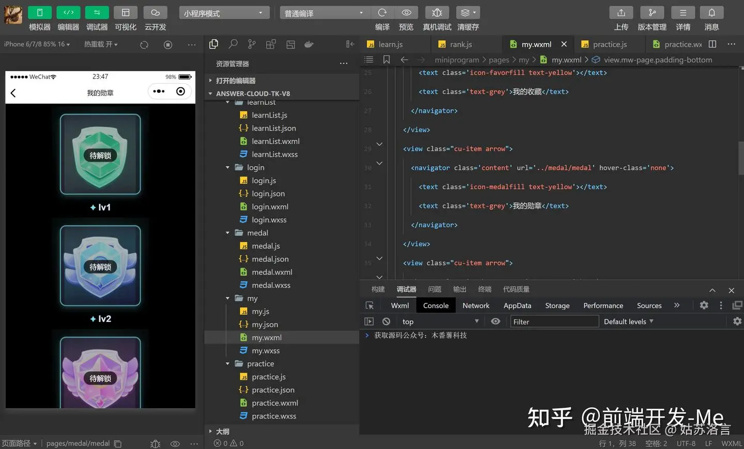Click the search icon in sidebar header
This screenshot has height=449, width=744.
(x=233, y=44)
